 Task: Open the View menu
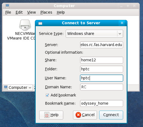pyautogui.click(x=32, y=12)
